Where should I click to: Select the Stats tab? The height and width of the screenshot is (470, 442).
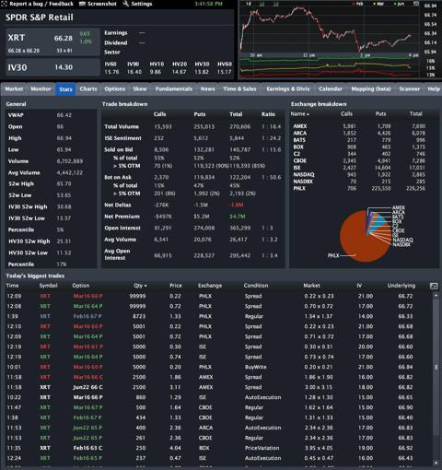pyautogui.click(x=65, y=89)
